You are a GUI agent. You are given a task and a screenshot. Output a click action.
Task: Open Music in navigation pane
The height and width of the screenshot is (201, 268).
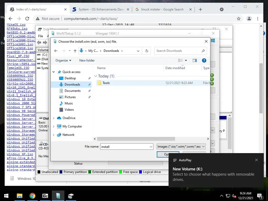pyautogui.click(x=69, y=103)
